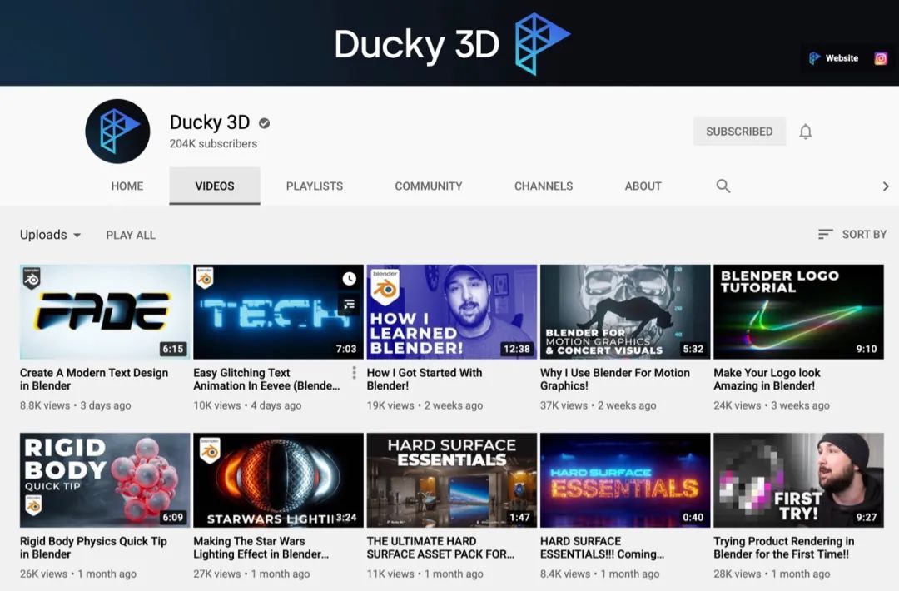Add Easy Glitching Text video to Watch Later
Image resolution: width=899 pixels, height=591 pixels.
point(349,279)
